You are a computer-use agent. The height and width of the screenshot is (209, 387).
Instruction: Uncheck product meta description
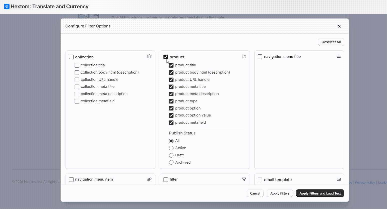[171, 94]
